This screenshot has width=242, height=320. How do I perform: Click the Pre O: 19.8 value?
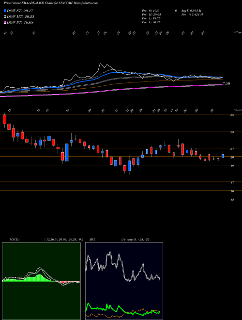151,10
